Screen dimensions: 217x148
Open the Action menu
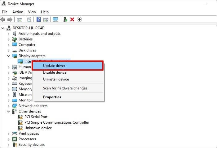(x=18, y=12)
